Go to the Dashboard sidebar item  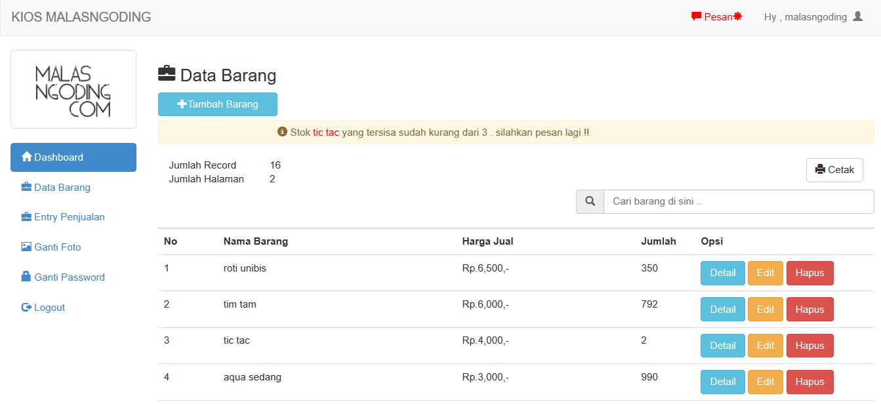[x=73, y=157]
